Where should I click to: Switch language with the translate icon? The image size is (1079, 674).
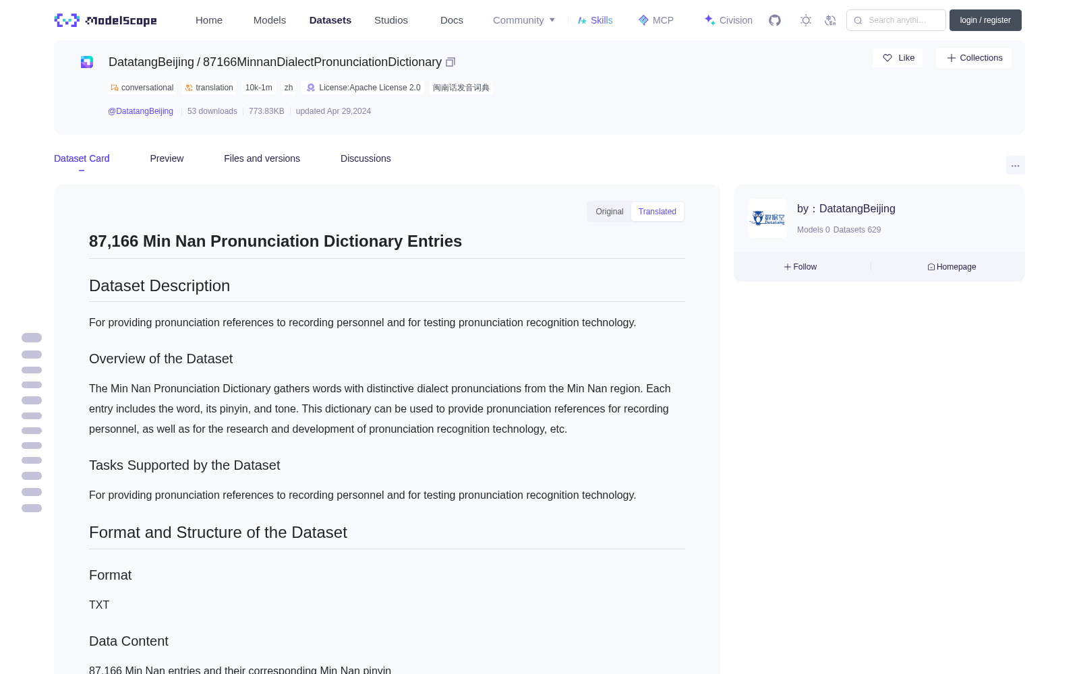pyautogui.click(x=830, y=20)
